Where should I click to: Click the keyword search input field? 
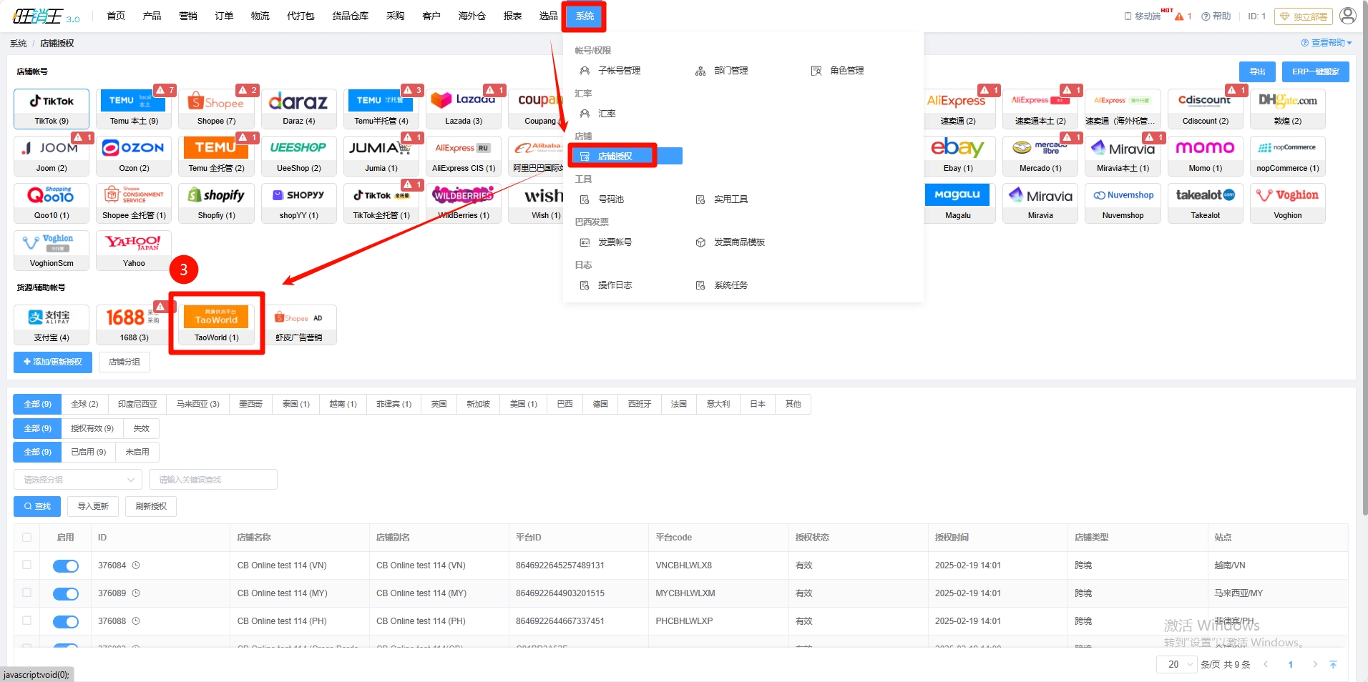click(x=213, y=480)
